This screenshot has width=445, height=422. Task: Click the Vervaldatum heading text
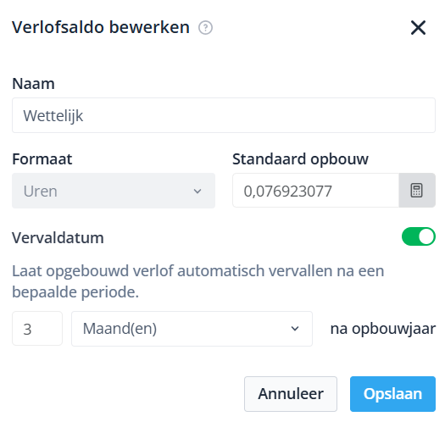click(x=58, y=237)
